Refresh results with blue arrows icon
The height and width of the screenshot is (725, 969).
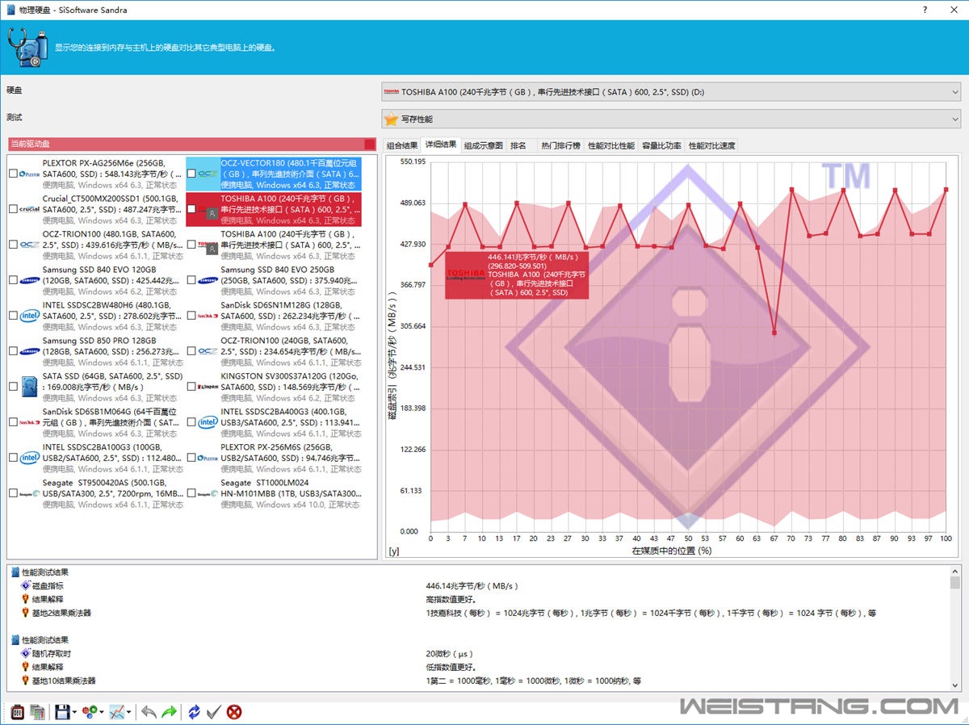(194, 712)
